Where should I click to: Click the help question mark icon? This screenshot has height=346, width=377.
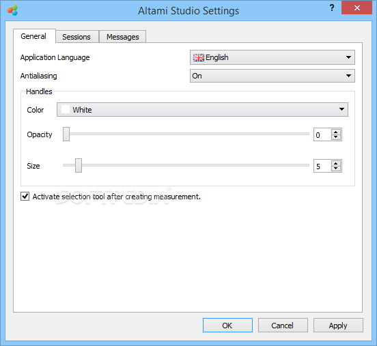pyautogui.click(x=332, y=8)
